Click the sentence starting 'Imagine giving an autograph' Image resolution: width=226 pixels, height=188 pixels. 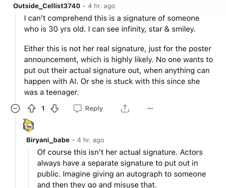[121, 174]
